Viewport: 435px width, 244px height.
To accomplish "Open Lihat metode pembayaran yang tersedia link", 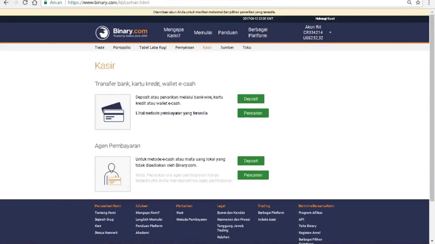I will 172,113.
